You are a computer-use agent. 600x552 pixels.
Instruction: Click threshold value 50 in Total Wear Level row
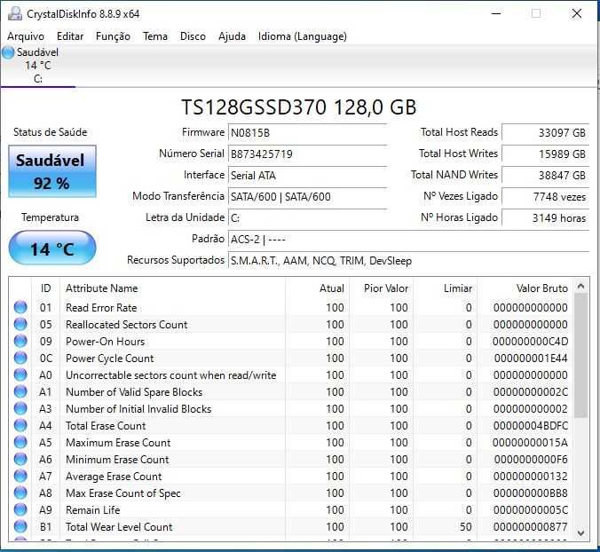click(x=466, y=527)
